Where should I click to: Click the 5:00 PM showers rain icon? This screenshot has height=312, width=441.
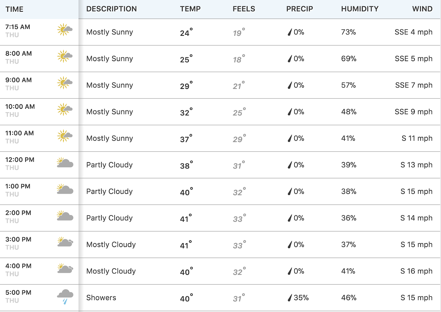65,296
